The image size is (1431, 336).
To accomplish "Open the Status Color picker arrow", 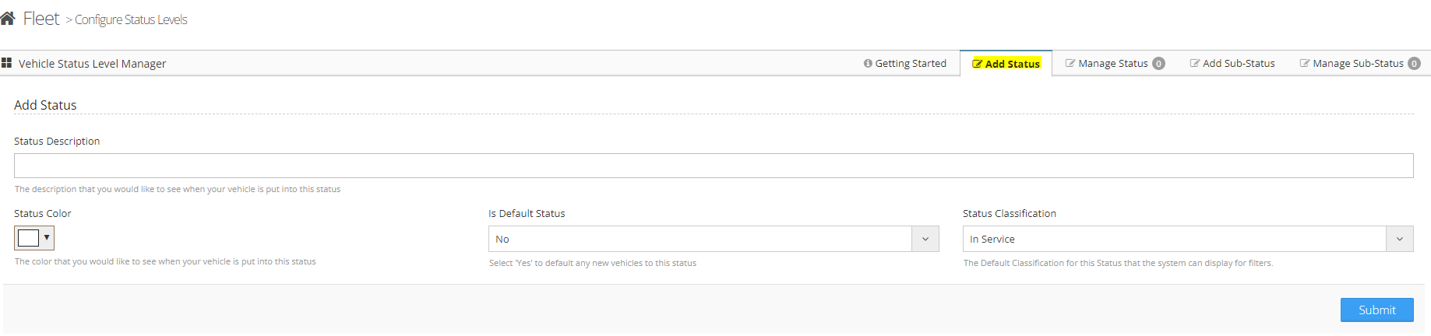I will (x=47, y=237).
